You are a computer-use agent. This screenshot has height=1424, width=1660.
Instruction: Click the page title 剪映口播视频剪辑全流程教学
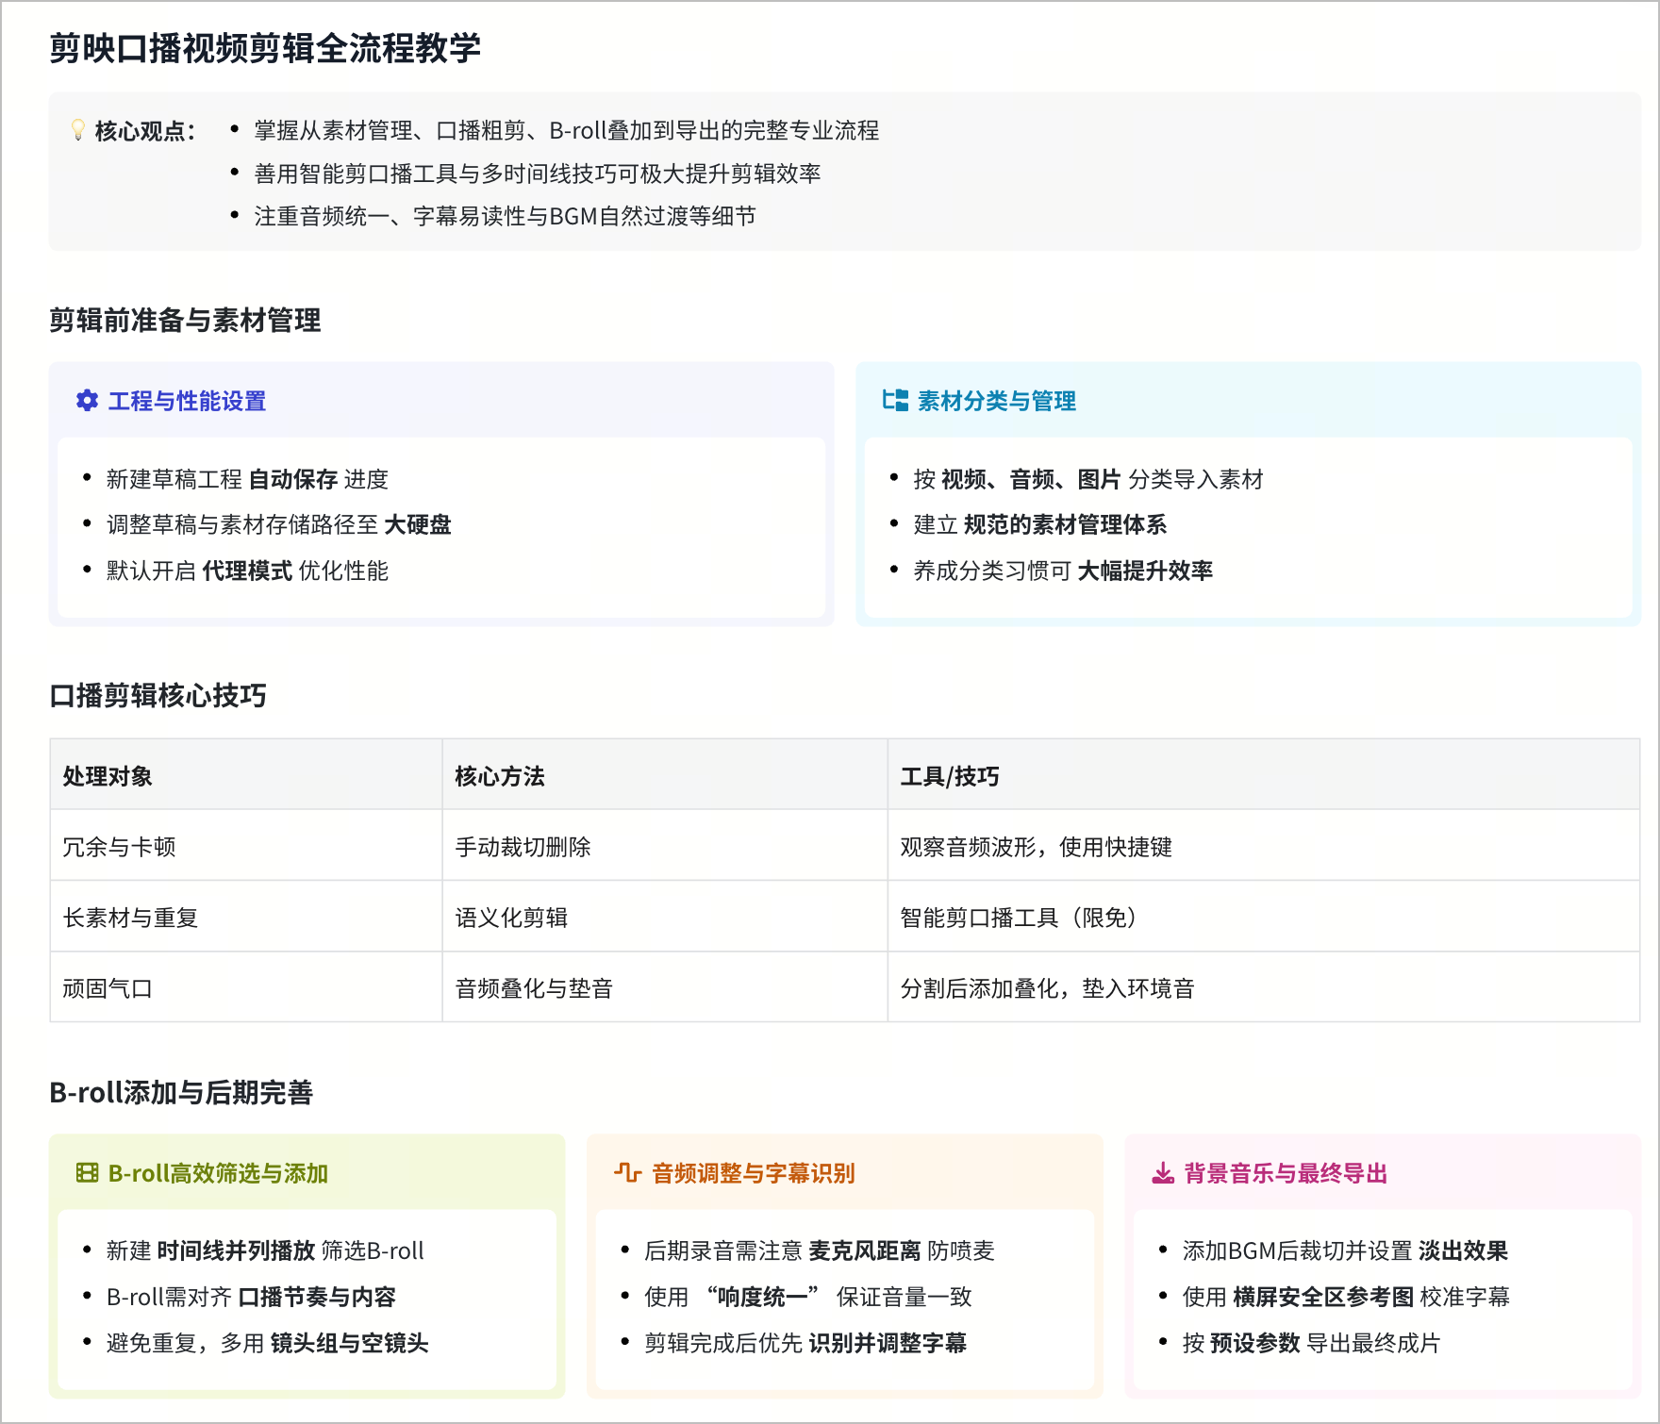pos(265,48)
